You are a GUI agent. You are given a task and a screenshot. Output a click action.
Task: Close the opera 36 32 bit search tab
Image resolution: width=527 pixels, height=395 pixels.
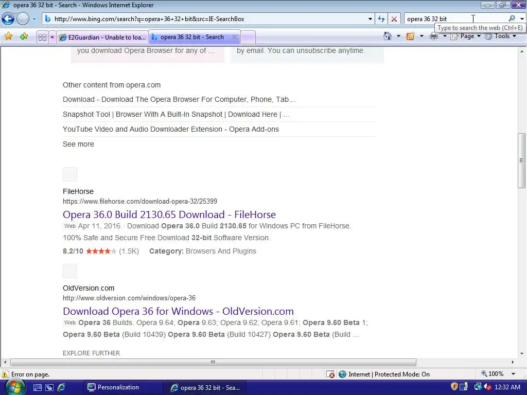click(235, 37)
